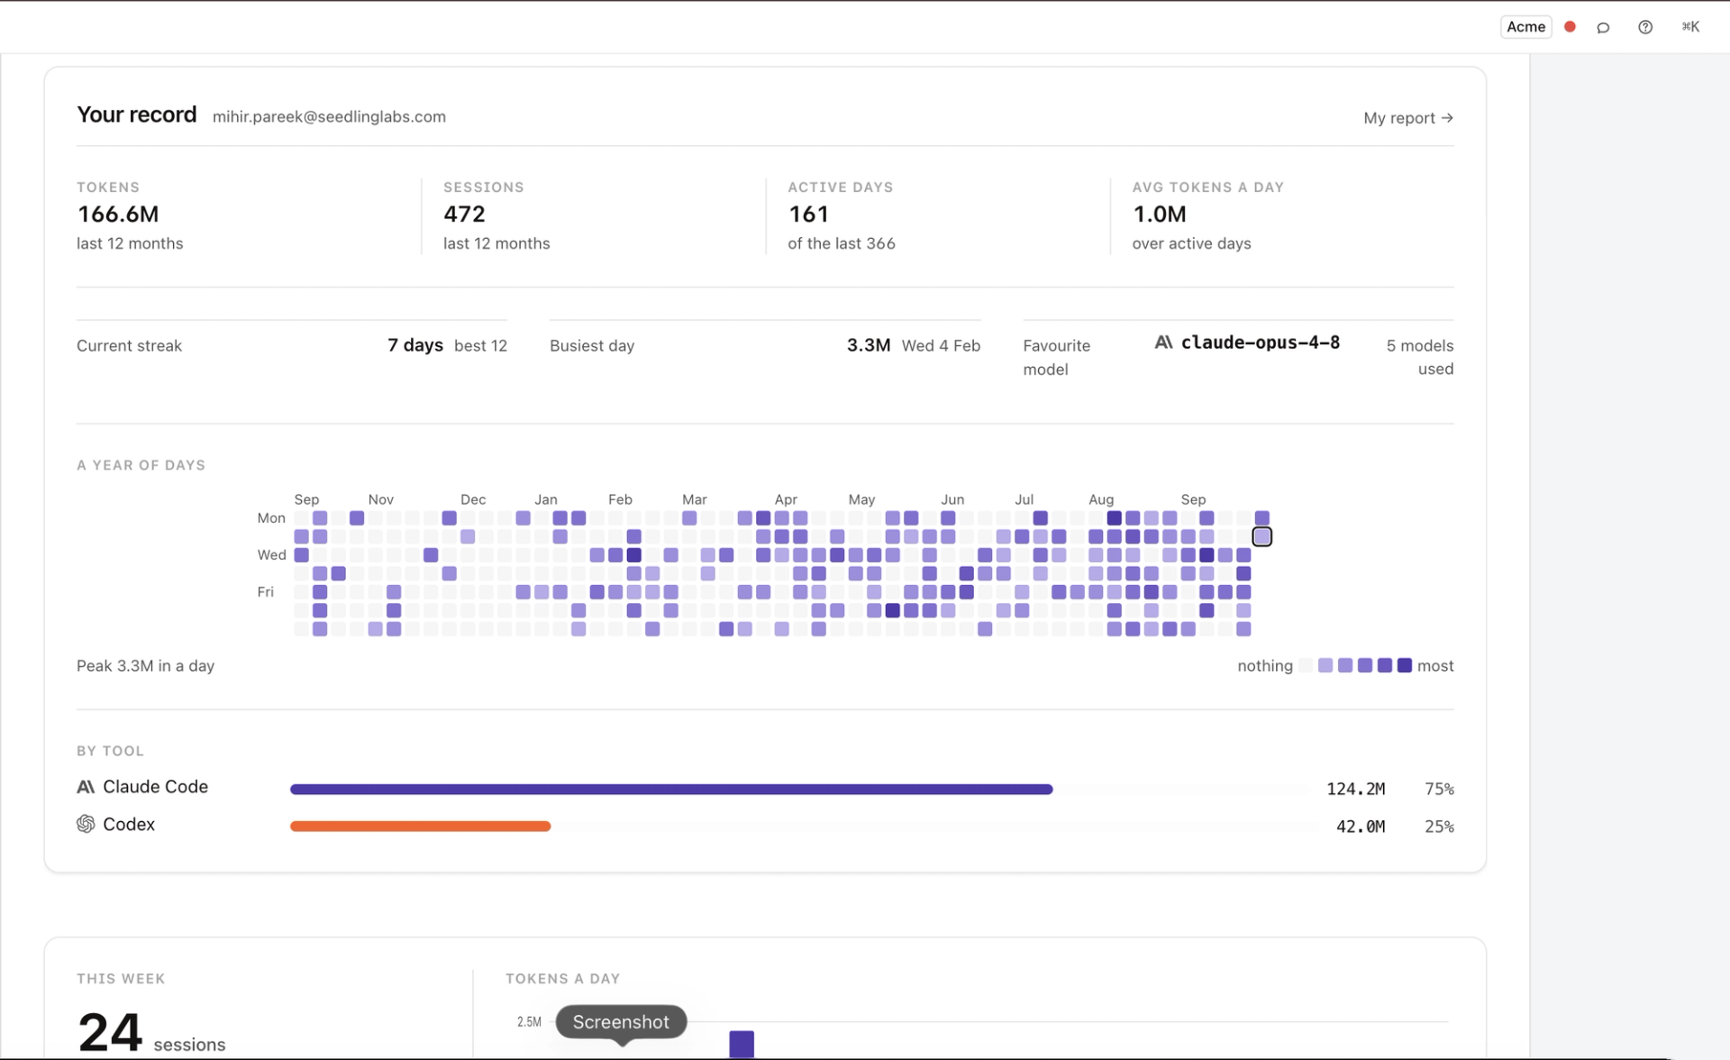
Task: Click the 'Peak 3.3M in a day' text
Action: pos(145,666)
